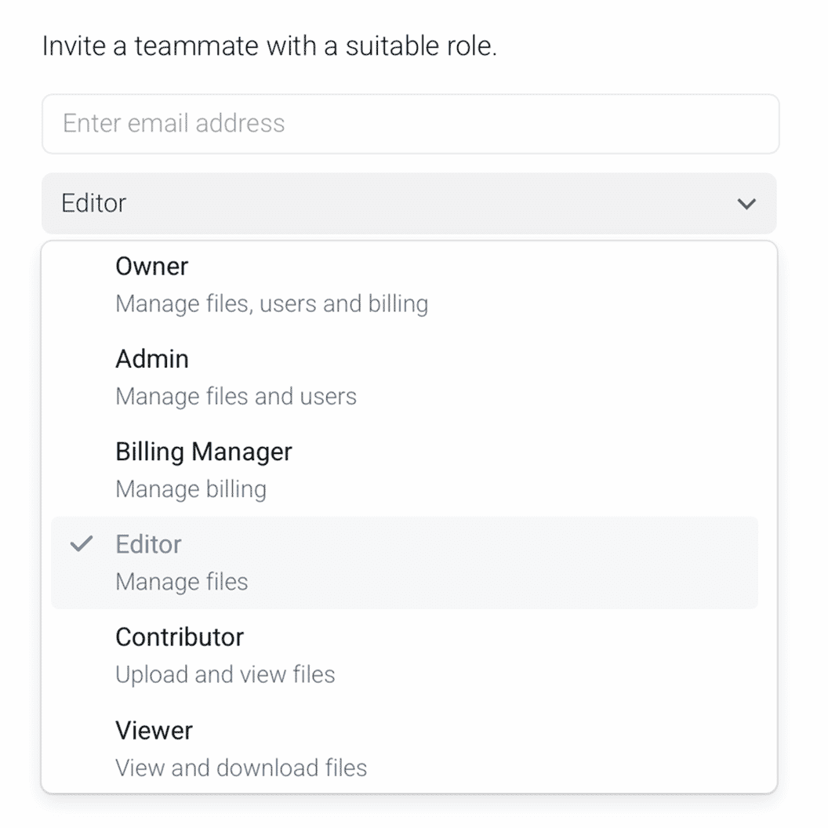Click the 'Manage billing' description text
The height and width of the screenshot is (828, 828).
coord(191,489)
